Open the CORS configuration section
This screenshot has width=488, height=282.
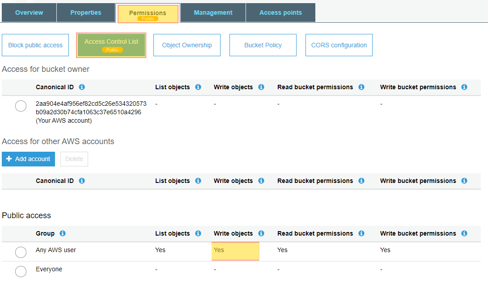pos(339,45)
